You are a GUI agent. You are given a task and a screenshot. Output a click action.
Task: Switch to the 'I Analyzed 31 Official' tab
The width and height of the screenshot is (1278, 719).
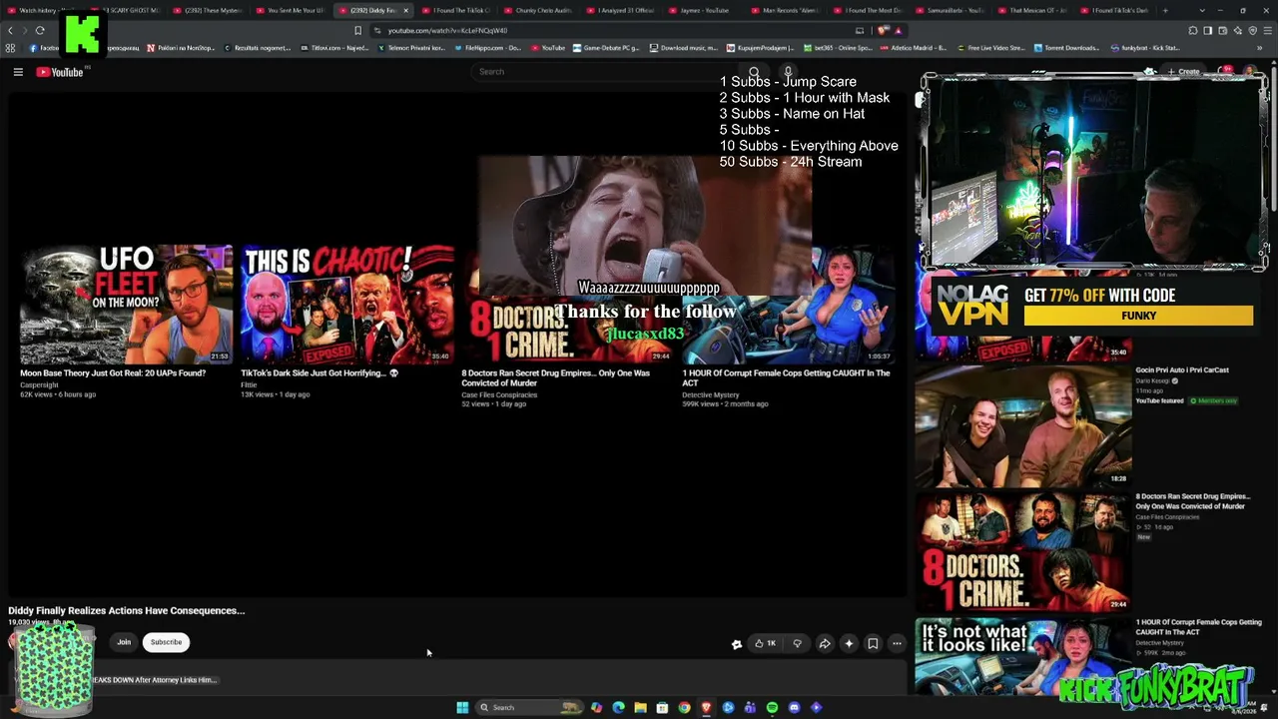[x=622, y=10]
